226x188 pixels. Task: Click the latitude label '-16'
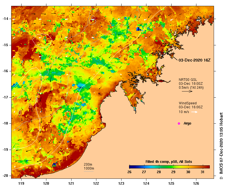tap(5, 71)
